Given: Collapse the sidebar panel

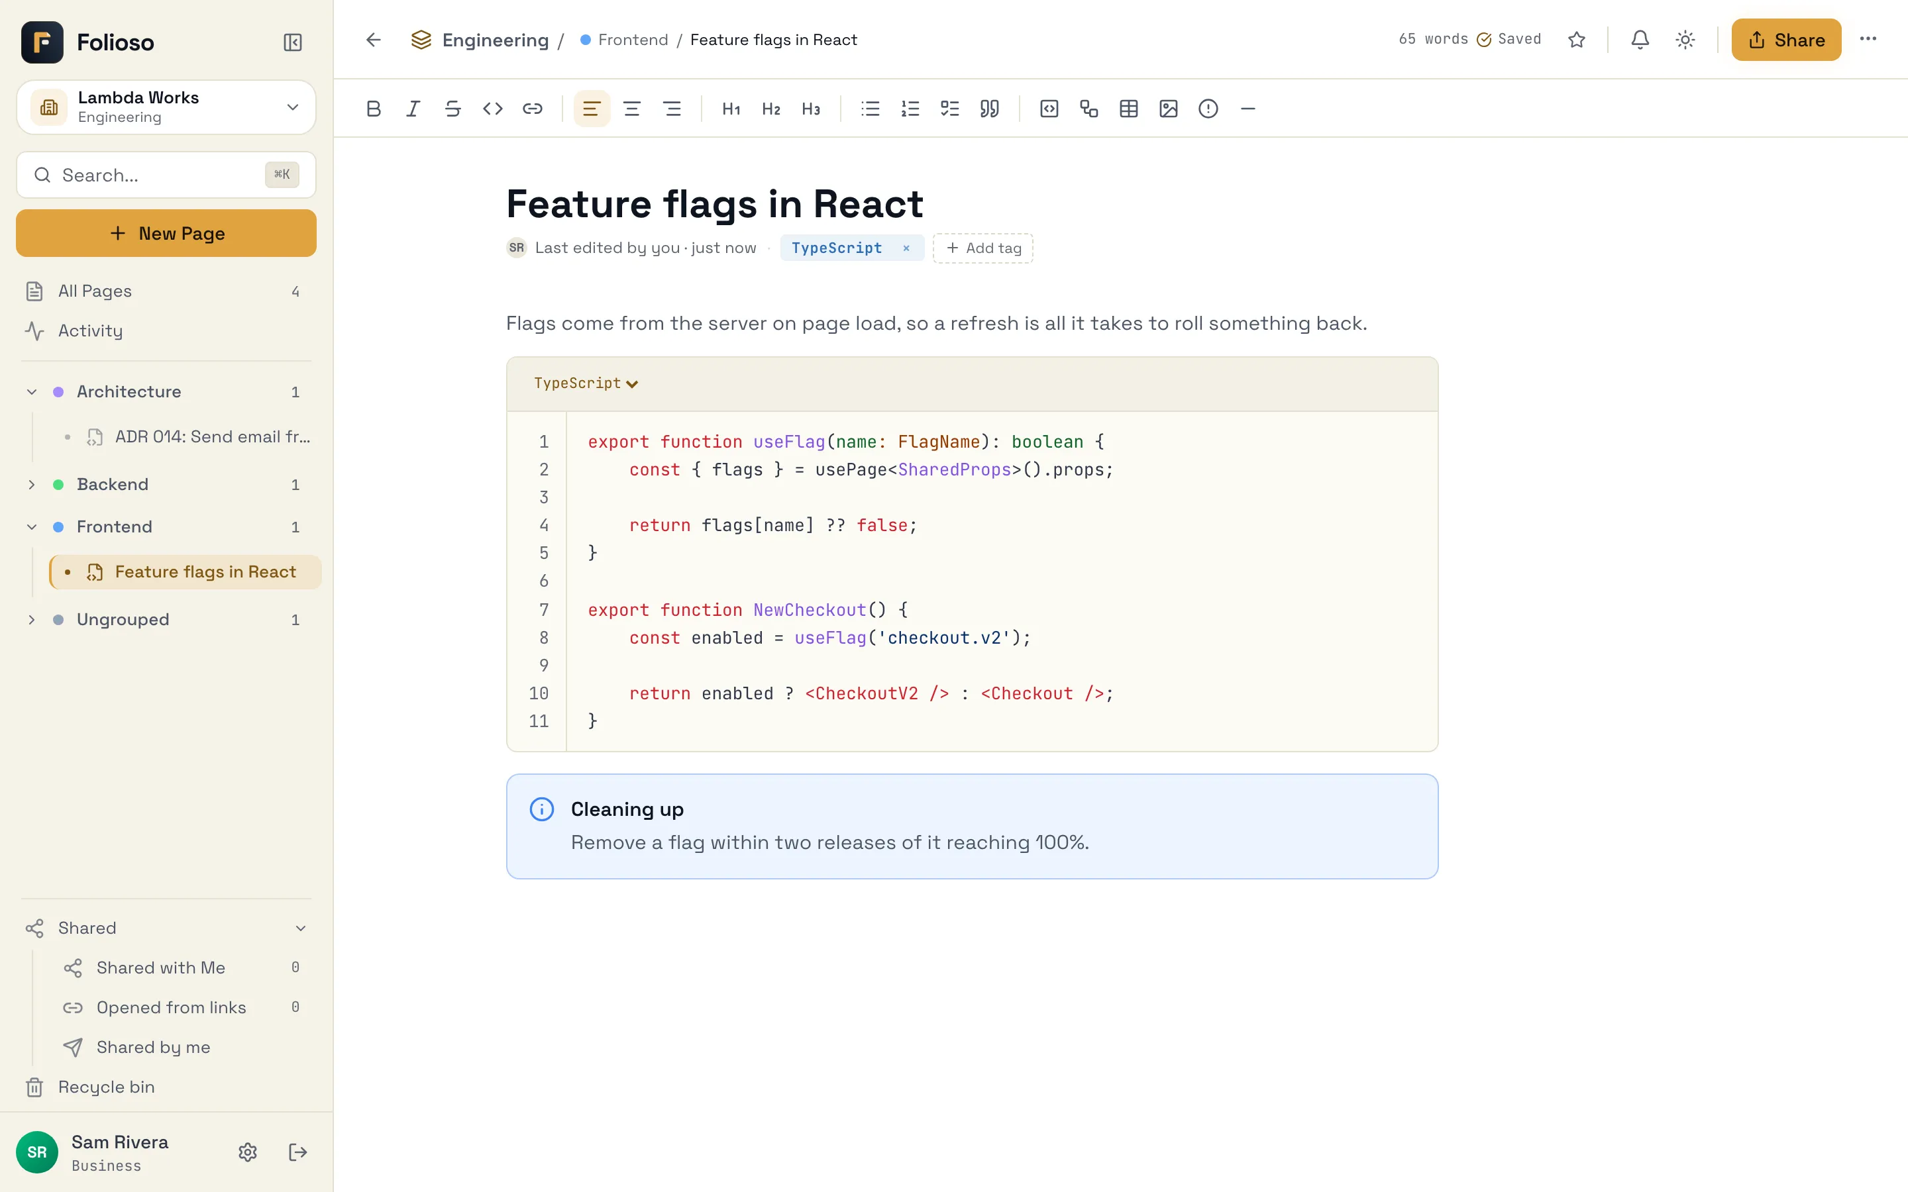Looking at the screenshot, I should tap(293, 42).
